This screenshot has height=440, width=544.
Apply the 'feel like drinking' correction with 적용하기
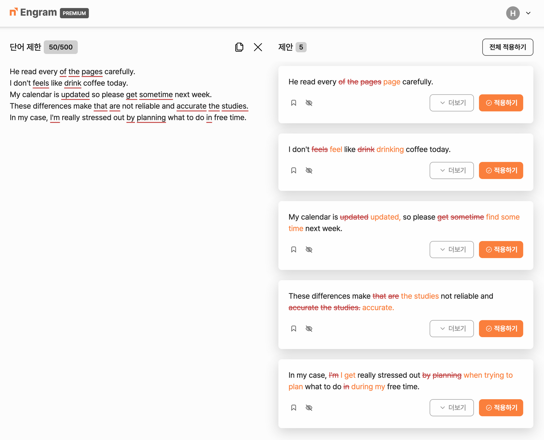click(501, 171)
